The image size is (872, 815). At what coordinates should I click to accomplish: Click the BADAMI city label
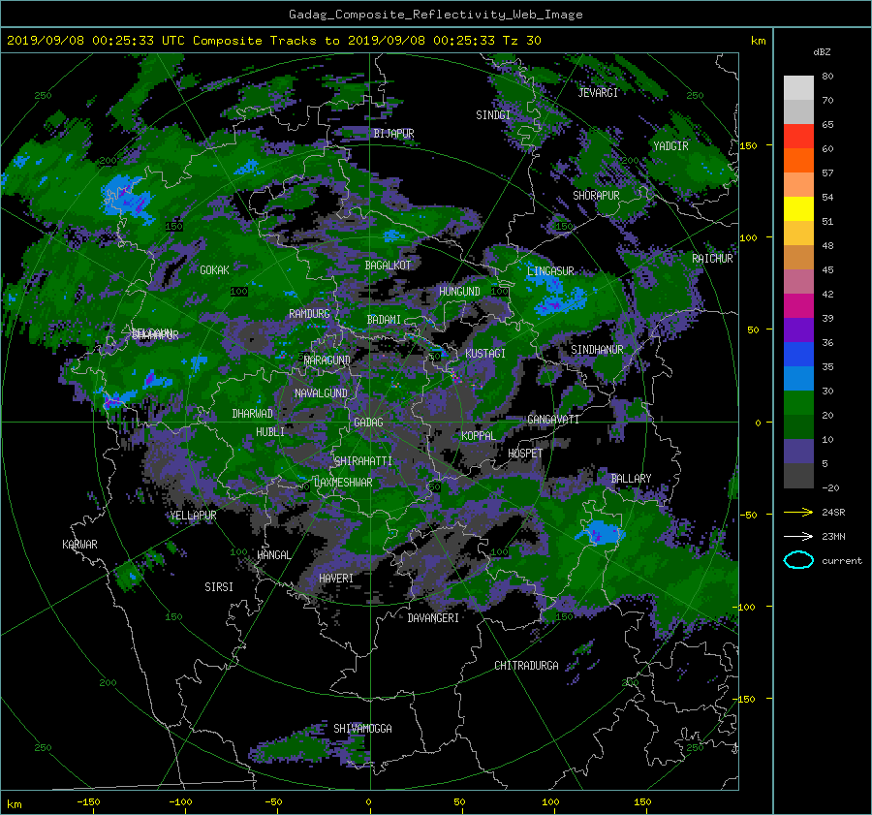(x=384, y=320)
